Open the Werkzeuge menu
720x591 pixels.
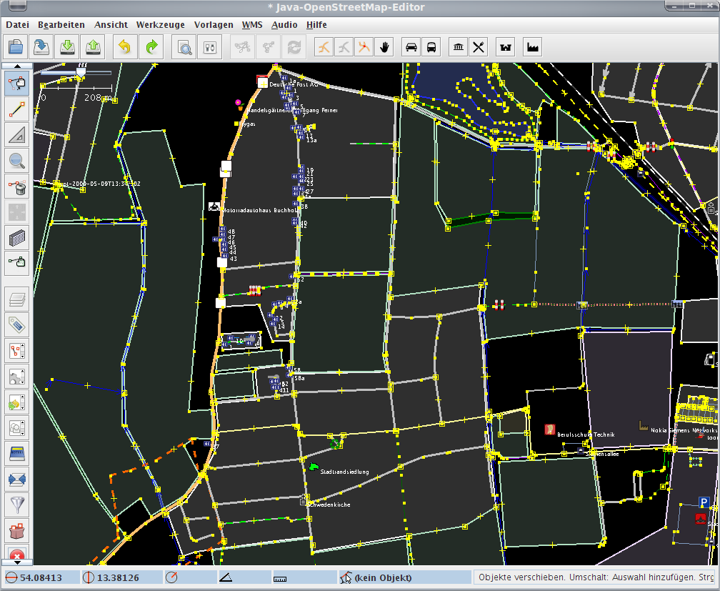(160, 24)
